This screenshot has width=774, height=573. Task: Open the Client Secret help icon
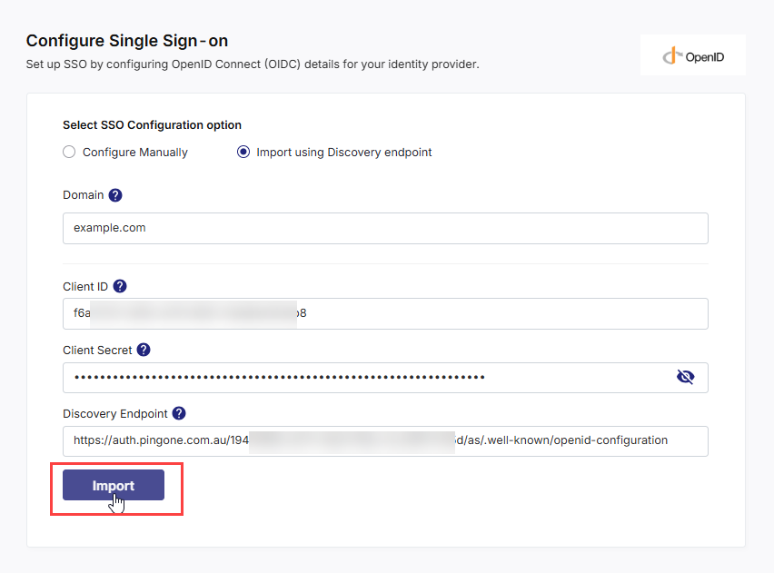point(143,350)
